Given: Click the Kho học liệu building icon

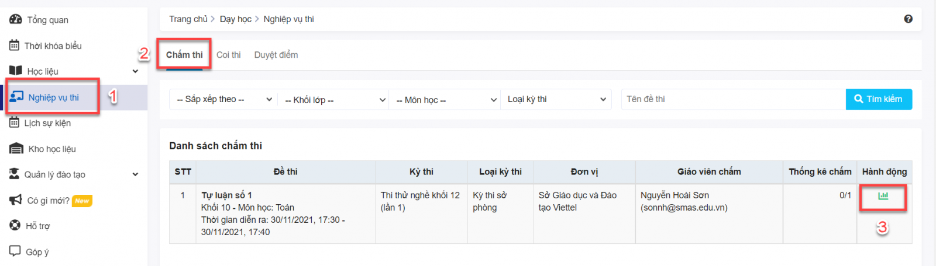Looking at the screenshot, I should (16, 149).
